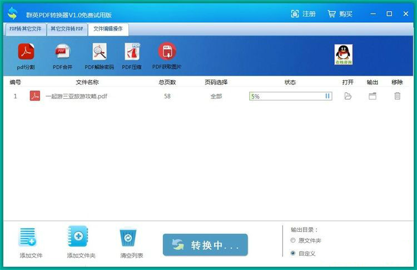
Task: Minimize the PDF converter window
Action: (x=373, y=14)
